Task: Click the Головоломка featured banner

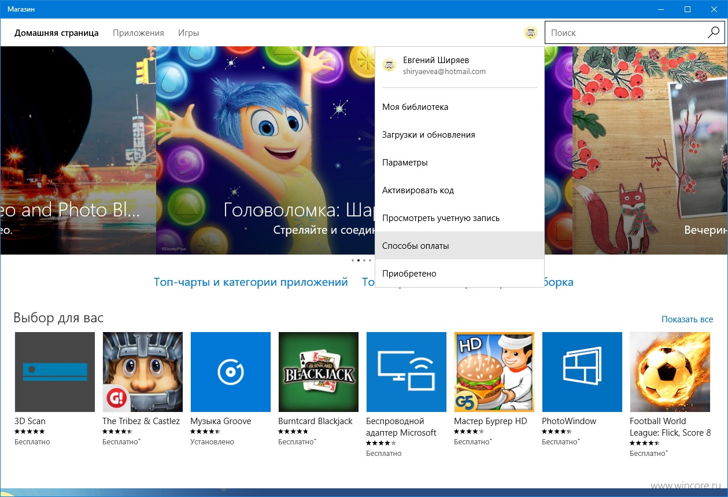Action: point(265,150)
